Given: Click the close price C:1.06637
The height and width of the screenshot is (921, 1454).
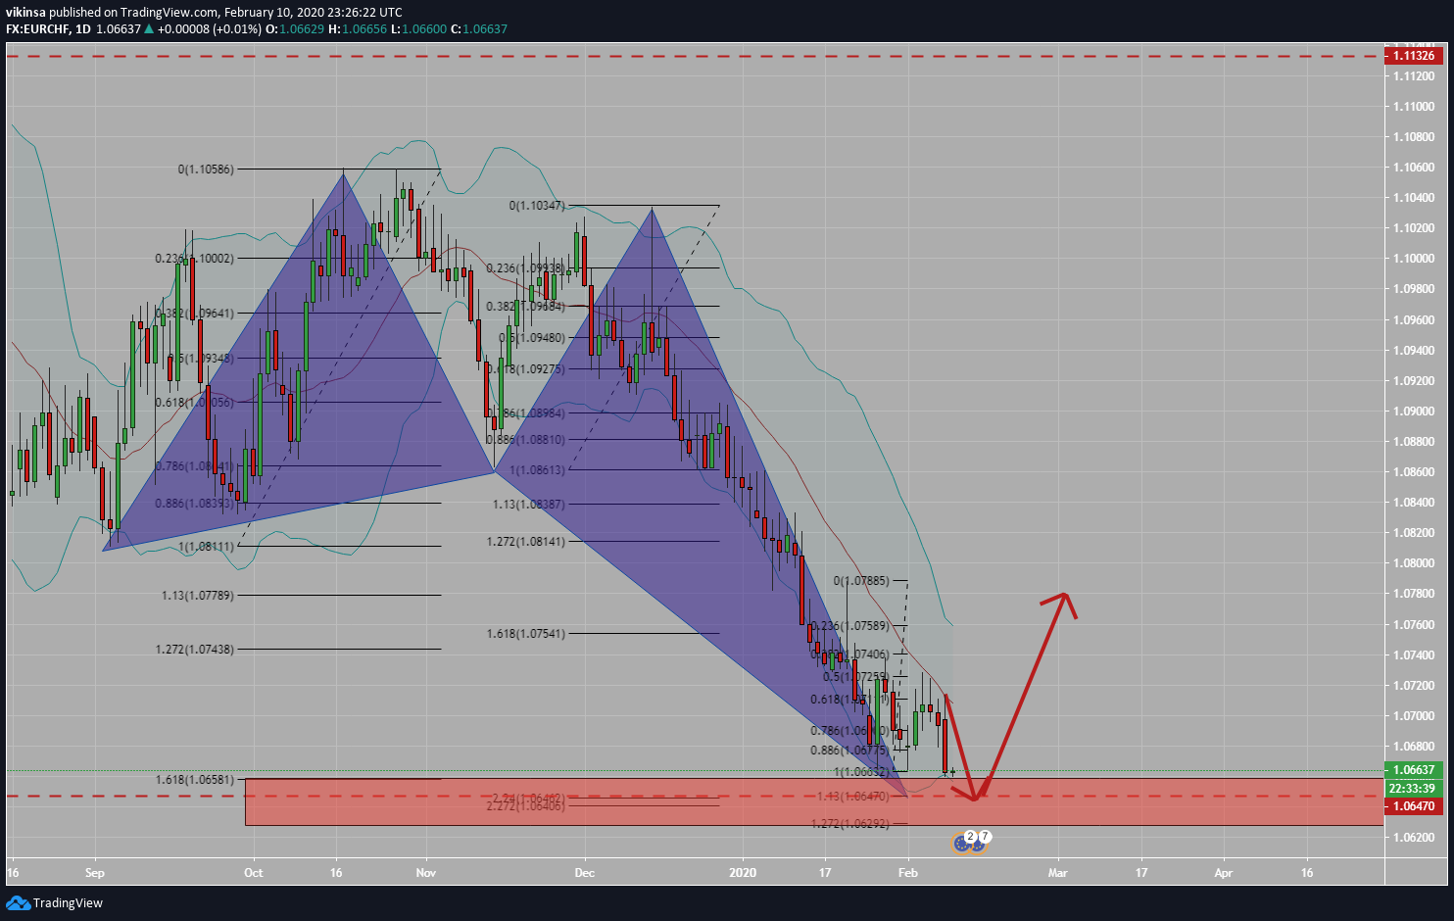Looking at the screenshot, I should [x=479, y=29].
